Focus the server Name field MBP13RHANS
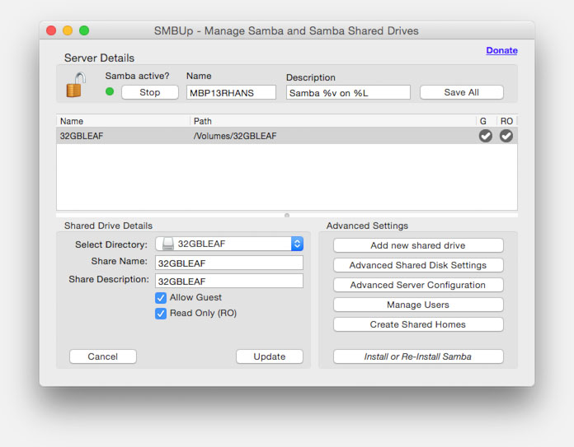Image resolution: width=574 pixels, height=447 pixels. point(231,93)
